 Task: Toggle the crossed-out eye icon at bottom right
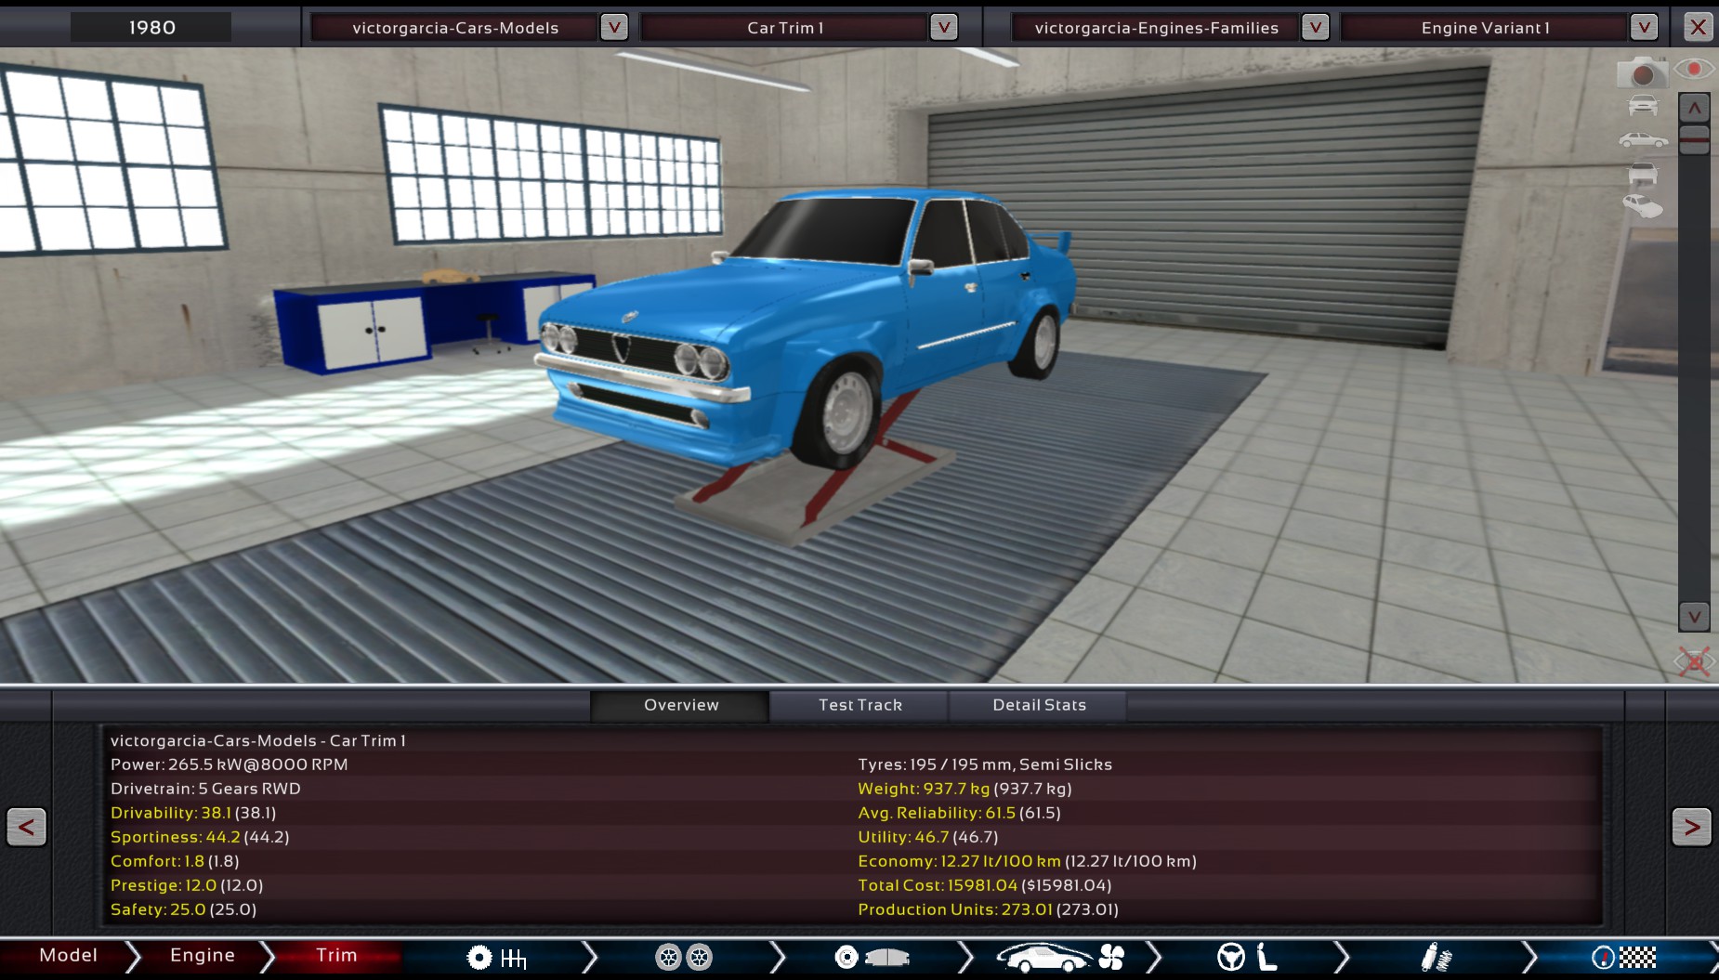click(x=1694, y=662)
